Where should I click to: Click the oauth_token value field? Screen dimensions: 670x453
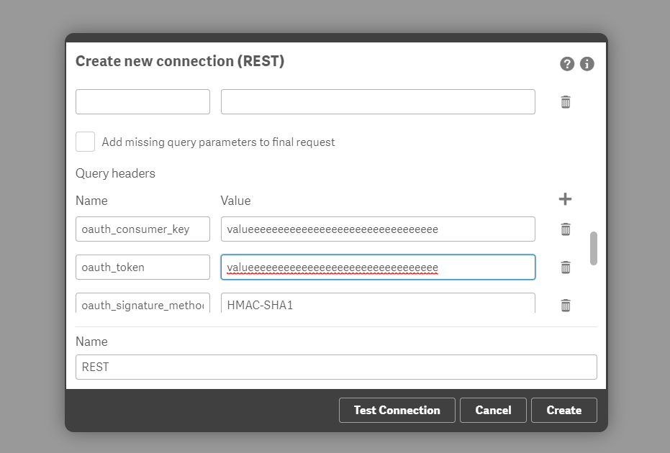[378, 267]
